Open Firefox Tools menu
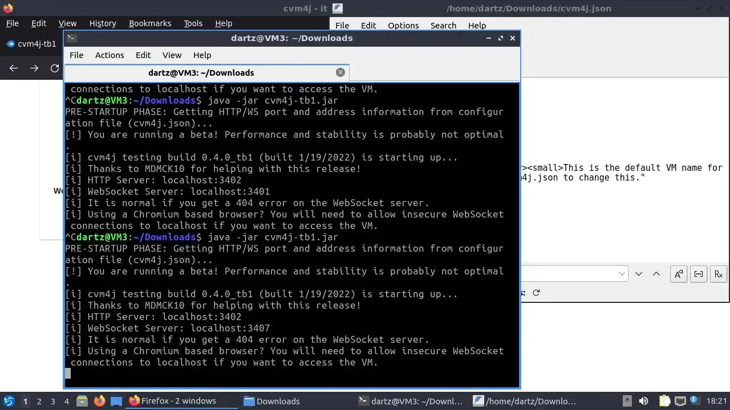The width and height of the screenshot is (730, 410). tap(193, 23)
